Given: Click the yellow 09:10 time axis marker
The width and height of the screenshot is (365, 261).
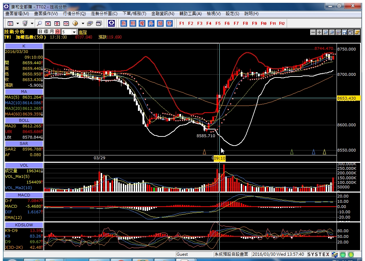Looking at the screenshot, I should coord(219,159).
